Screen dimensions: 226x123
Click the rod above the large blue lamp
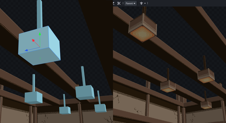39,14
